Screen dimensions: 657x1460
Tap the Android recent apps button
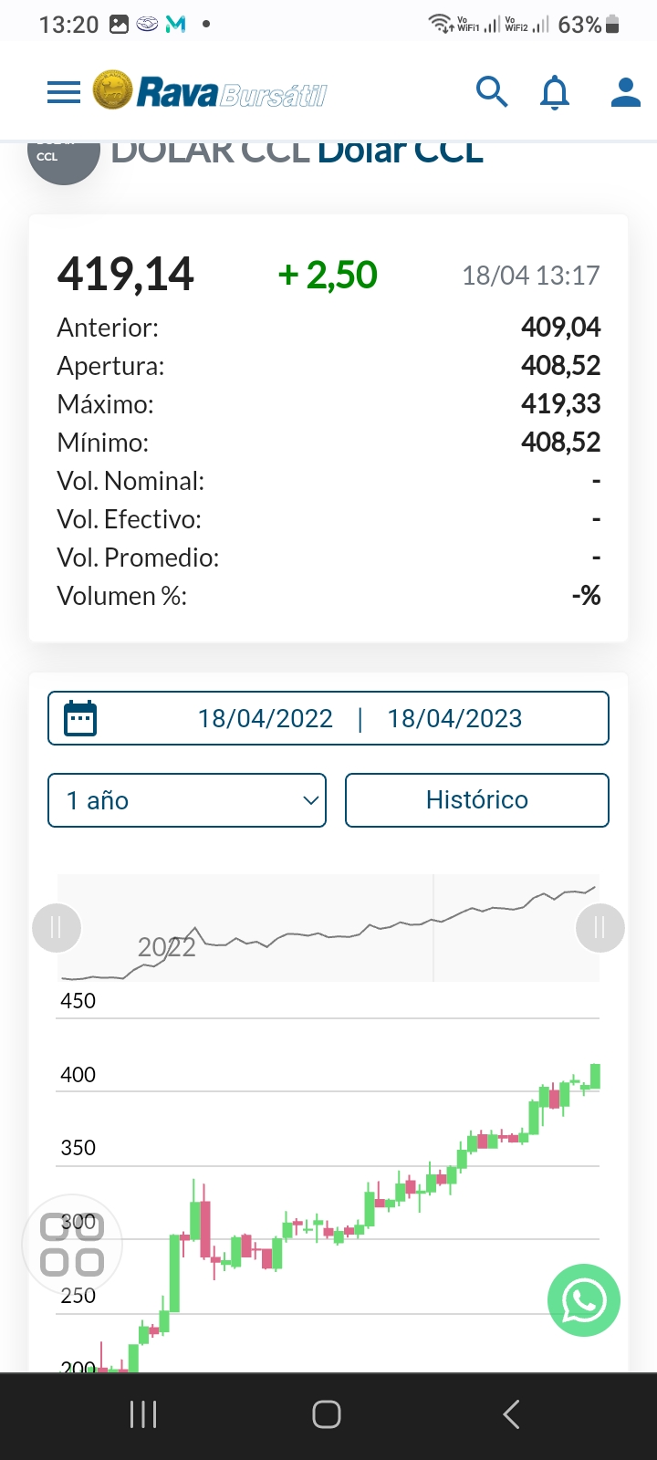tap(143, 1414)
